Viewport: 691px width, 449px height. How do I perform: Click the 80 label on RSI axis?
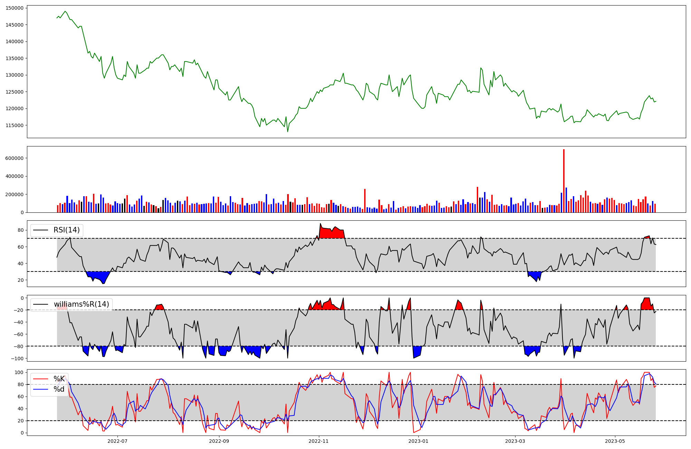click(20, 230)
